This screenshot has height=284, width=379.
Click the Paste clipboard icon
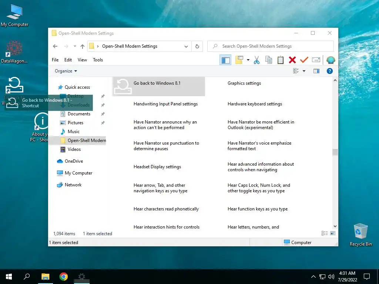[281, 60]
